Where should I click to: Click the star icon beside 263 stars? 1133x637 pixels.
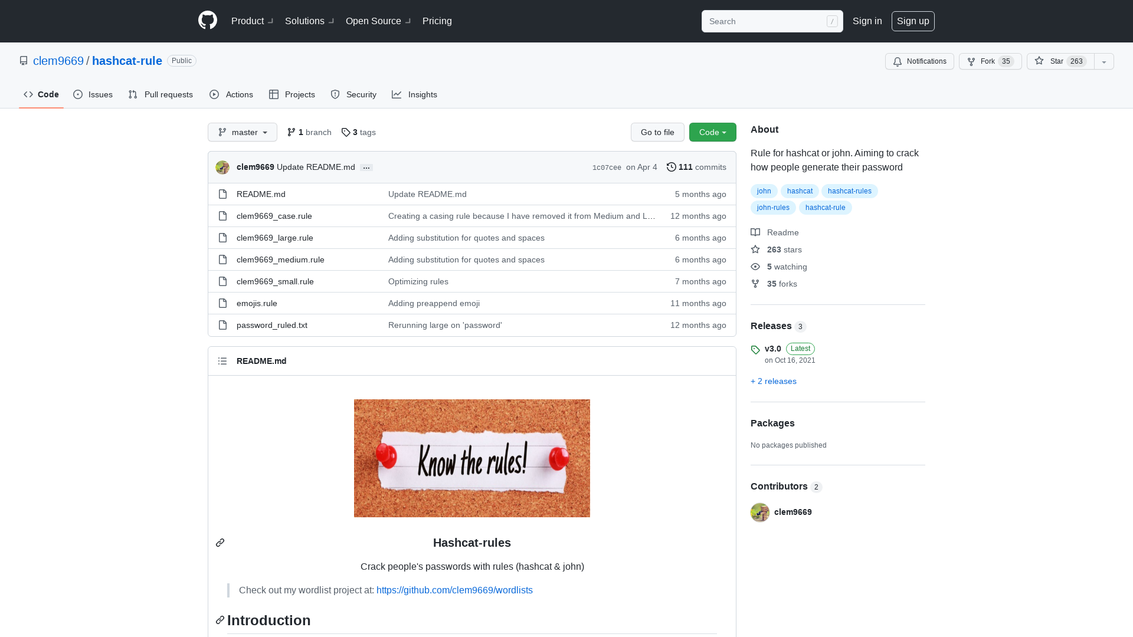(x=755, y=249)
